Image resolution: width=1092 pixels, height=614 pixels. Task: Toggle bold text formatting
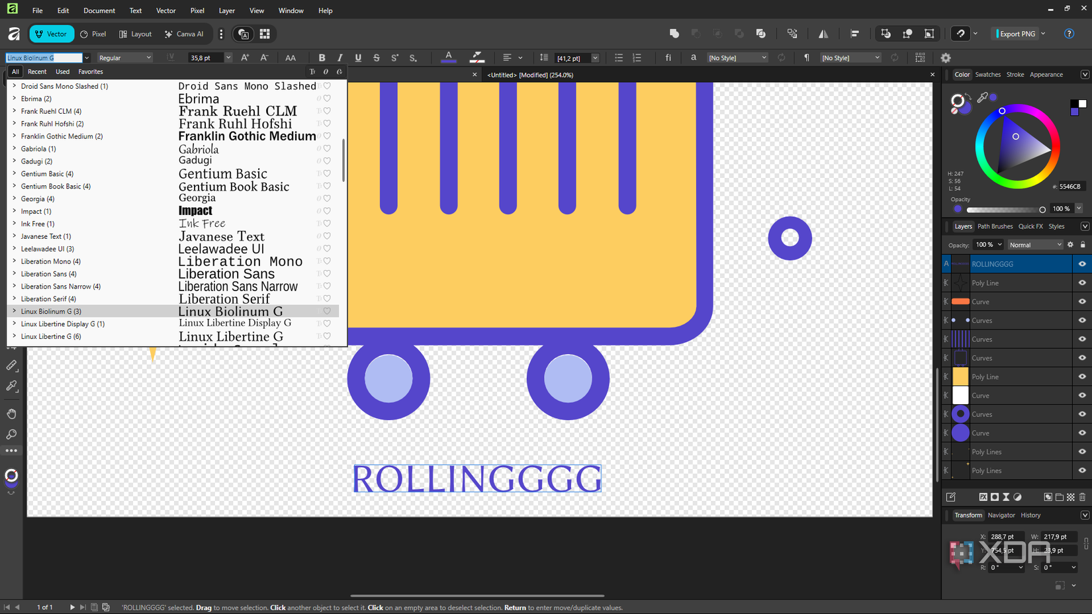click(322, 58)
